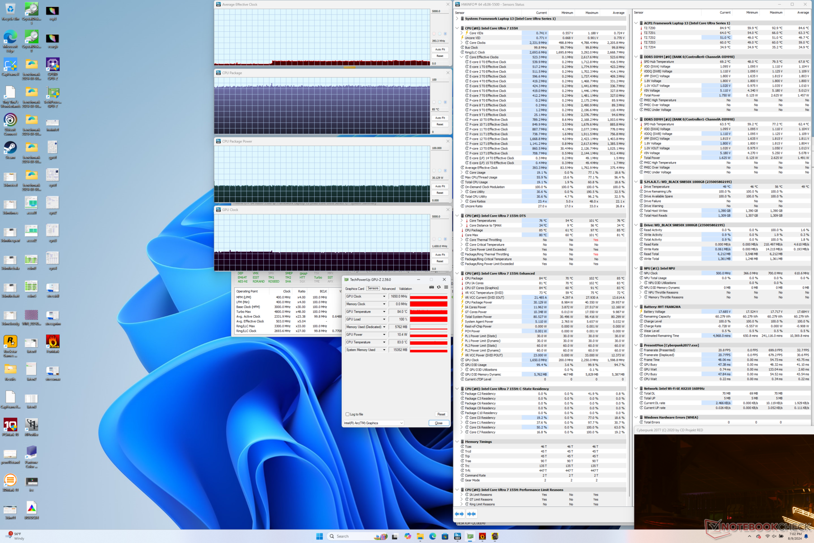
Task: Switch to the Graphics Card tab
Action: pyautogui.click(x=355, y=289)
